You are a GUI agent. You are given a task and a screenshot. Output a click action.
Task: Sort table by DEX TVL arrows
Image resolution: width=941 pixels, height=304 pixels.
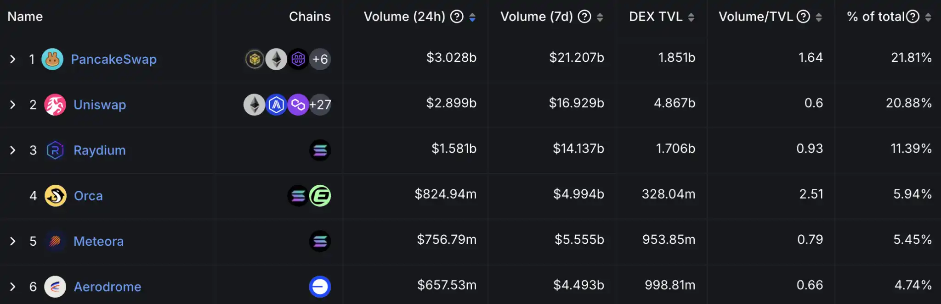691,17
